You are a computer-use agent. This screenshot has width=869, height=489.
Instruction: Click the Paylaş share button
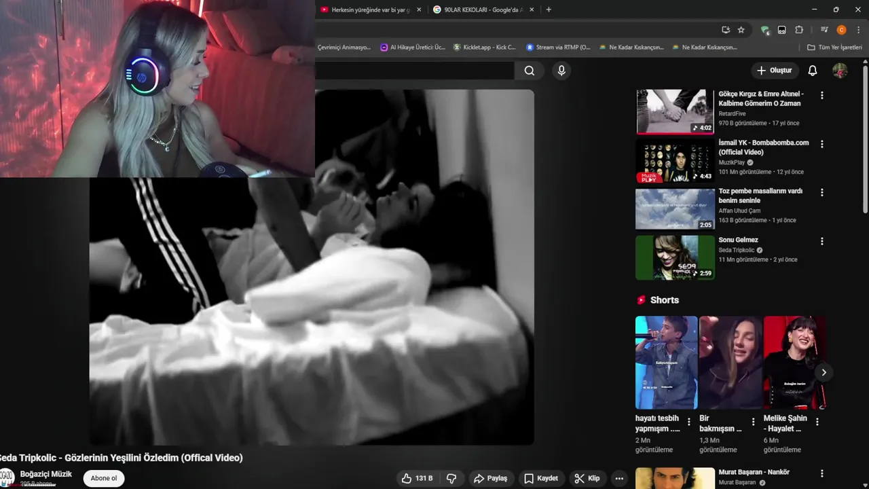tap(490, 478)
